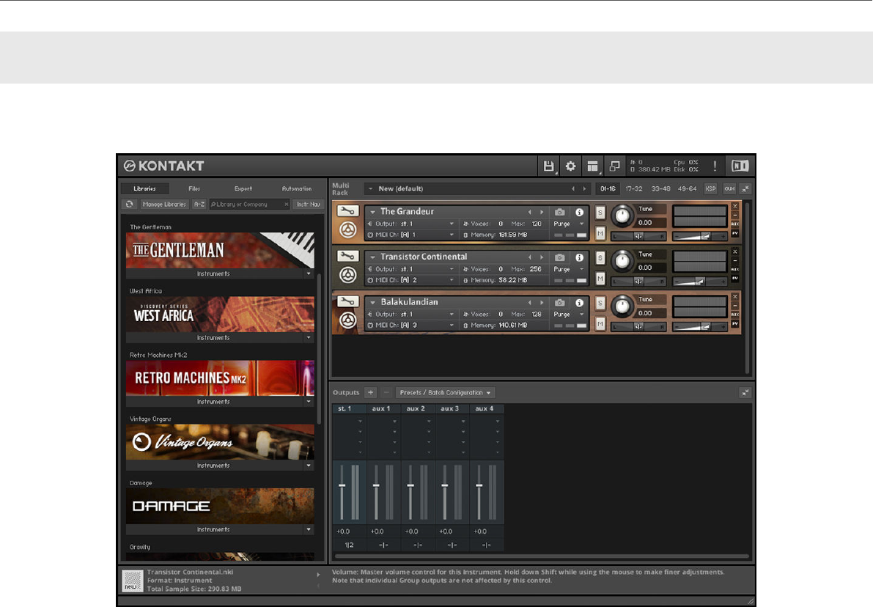Viewport: 873px width, 607px height.
Task: Select rack page 17-32
Action: coord(633,189)
